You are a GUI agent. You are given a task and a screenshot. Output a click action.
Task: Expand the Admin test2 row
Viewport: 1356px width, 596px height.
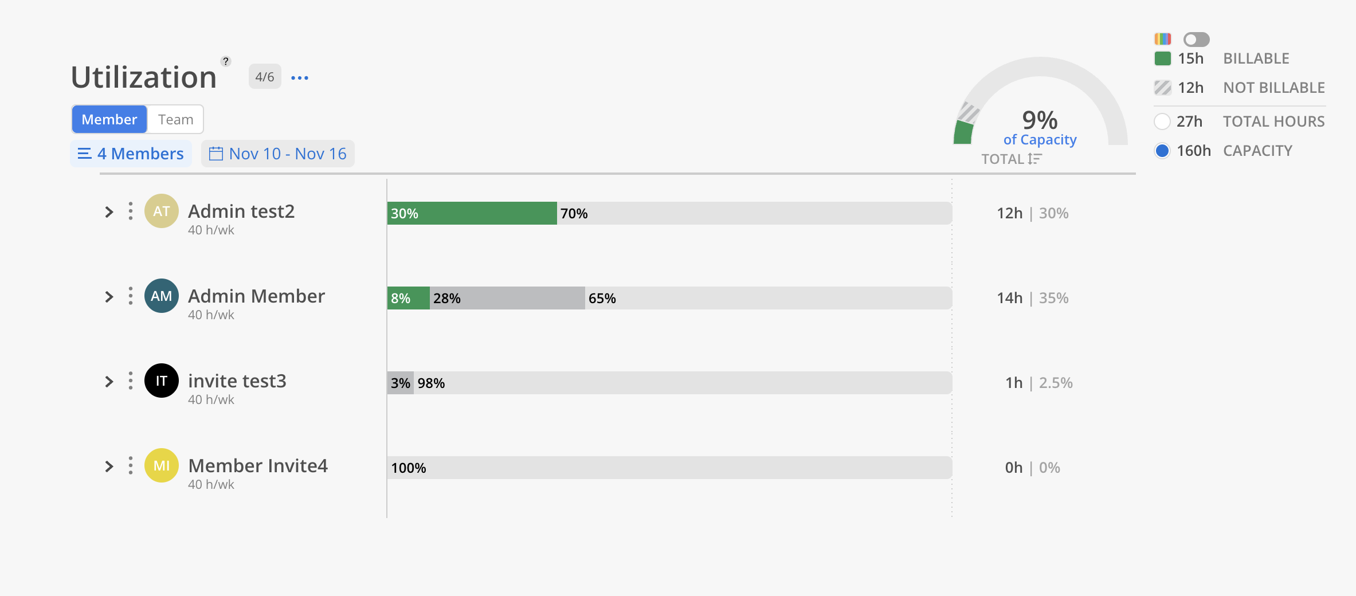[x=109, y=212]
